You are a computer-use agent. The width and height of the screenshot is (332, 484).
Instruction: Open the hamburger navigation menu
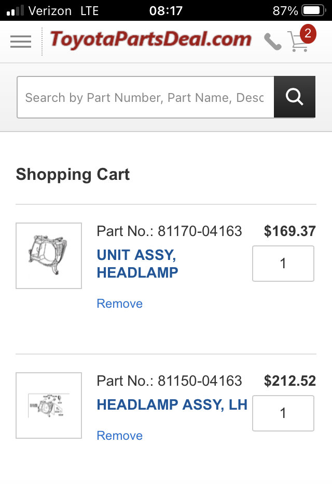[21, 42]
